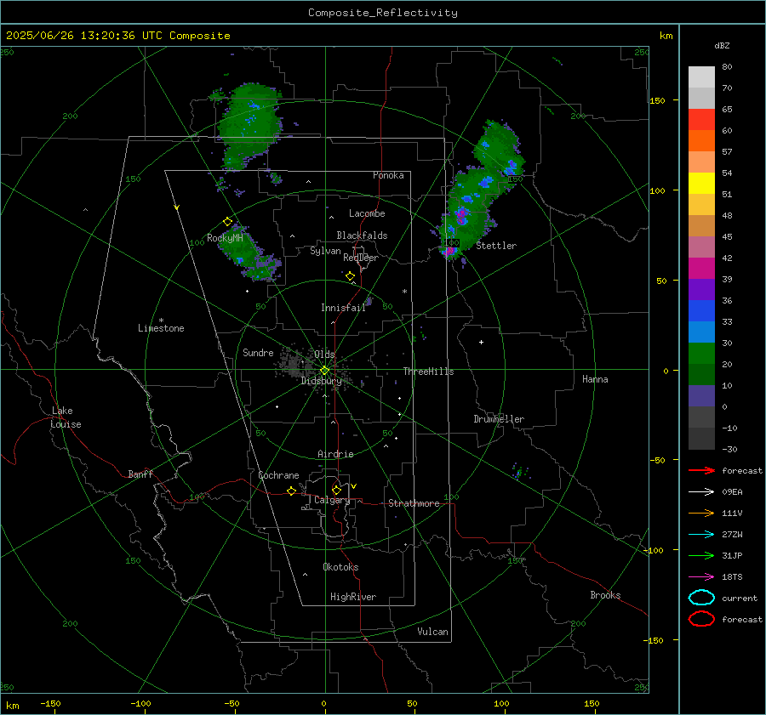
Task: Click the yellow diamond marker above Calgary
Action: 336,490
